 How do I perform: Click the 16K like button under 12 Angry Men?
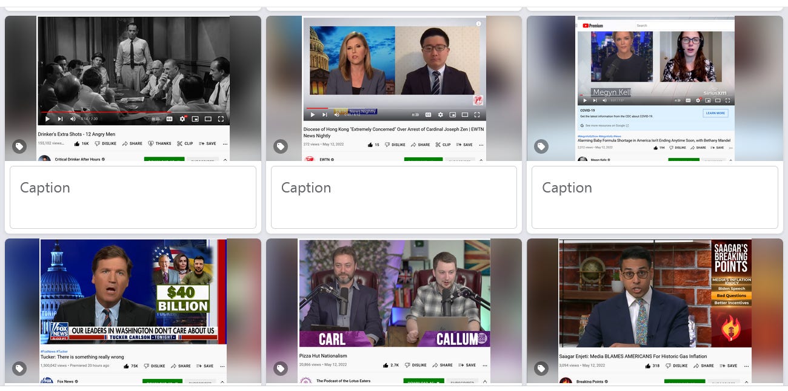click(81, 143)
